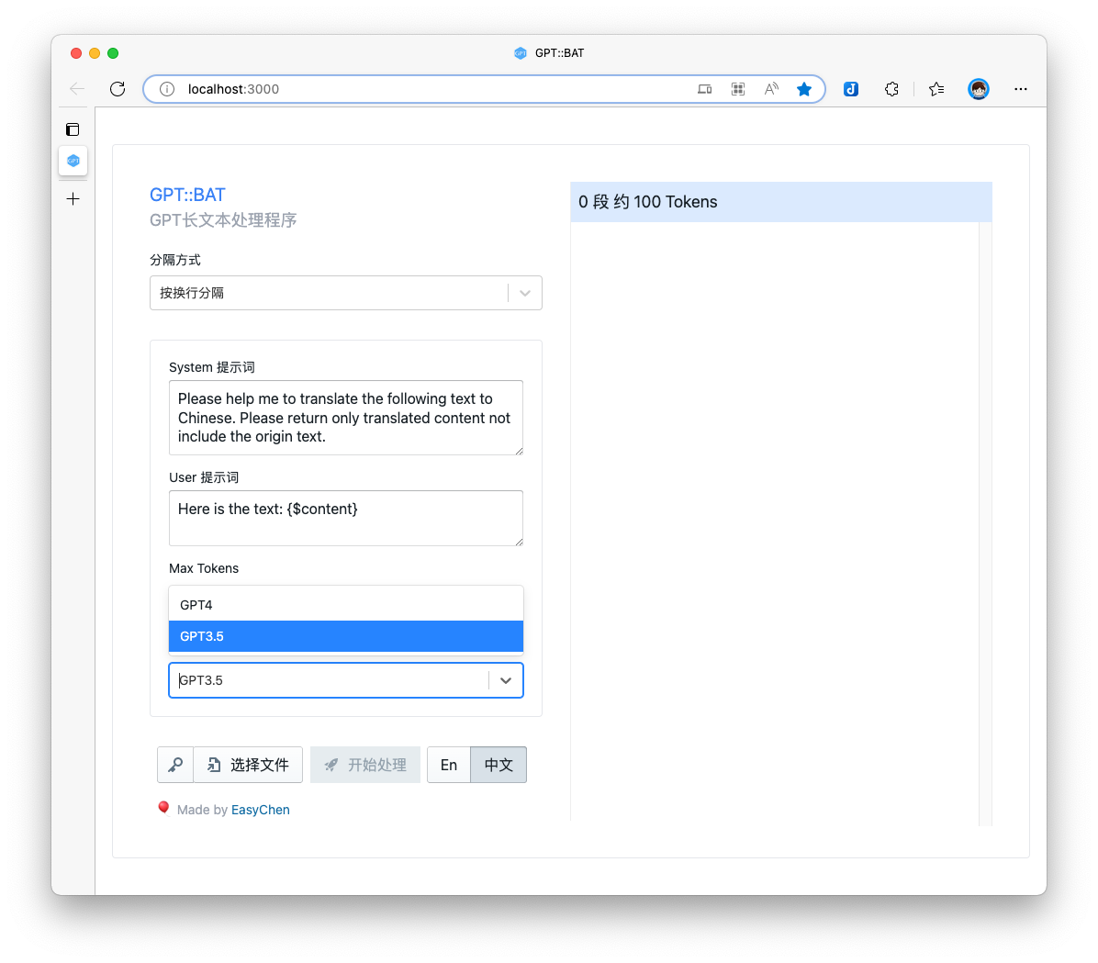Click the key settings button
1098x963 pixels.
(x=175, y=765)
